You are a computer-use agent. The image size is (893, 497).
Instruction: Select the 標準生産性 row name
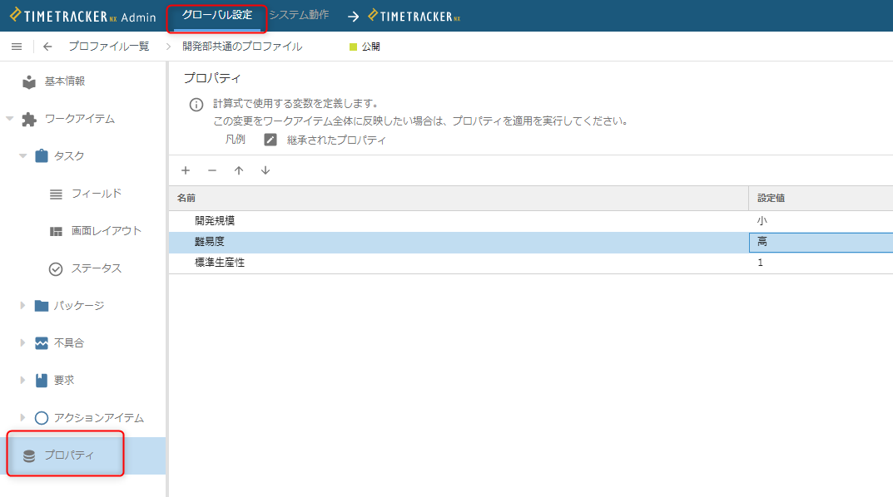220,262
